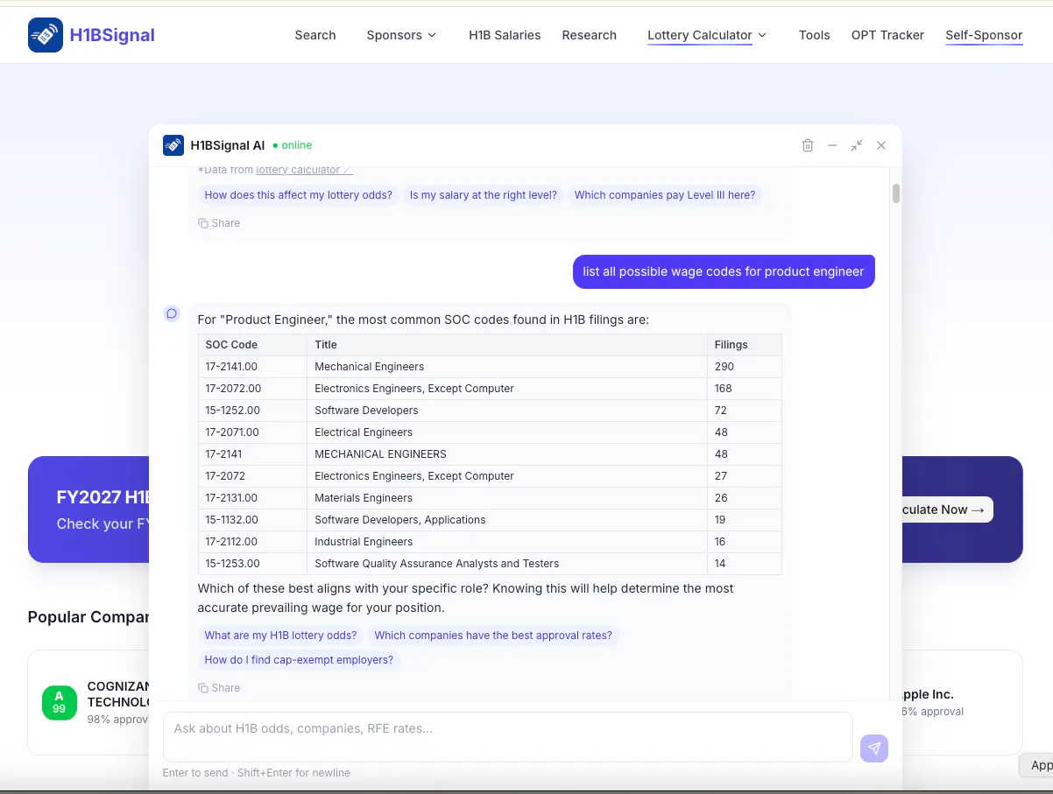Image resolution: width=1053 pixels, height=794 pixels.
Task: Select 'Which companies pay Level III here?' suggestion
Action: (x=665, y=195)
